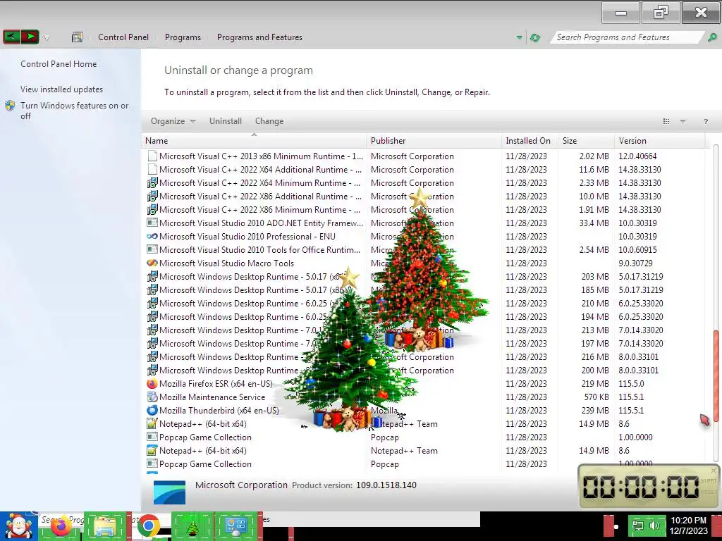Click the shield icon beside Windows features

pos(10,106)
